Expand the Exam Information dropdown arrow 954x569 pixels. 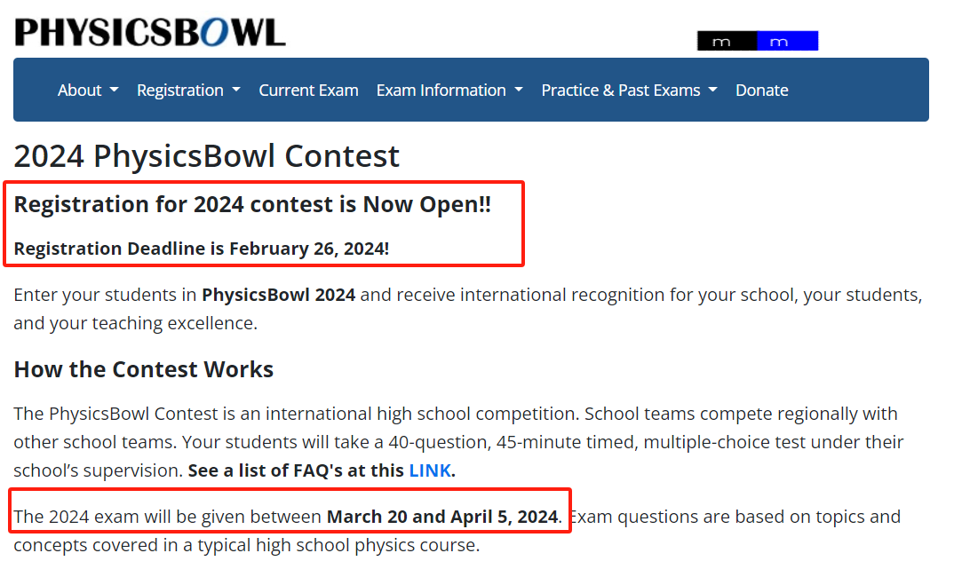point(519,90)
